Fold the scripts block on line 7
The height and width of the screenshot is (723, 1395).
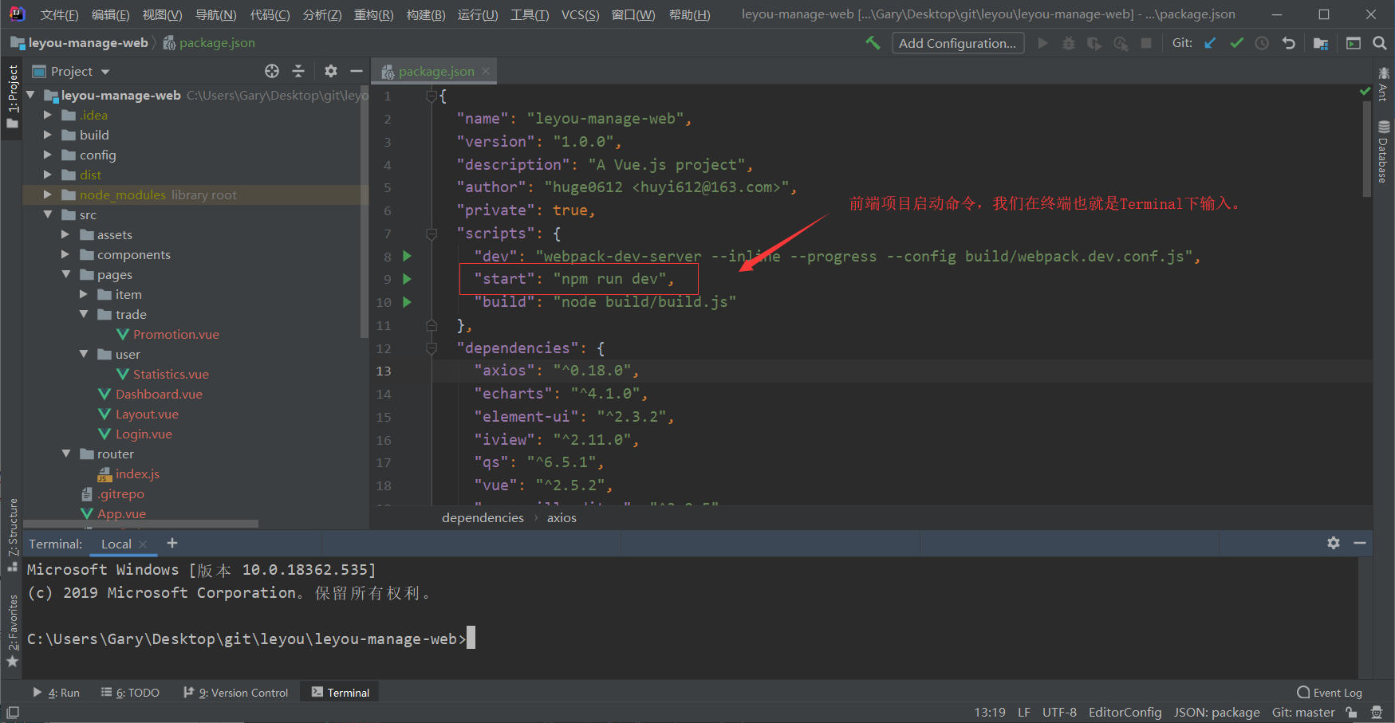point(432,234)
